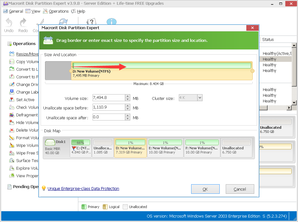Click the OK button
Viewport: 298px width, 222px height.
point(205,189)
